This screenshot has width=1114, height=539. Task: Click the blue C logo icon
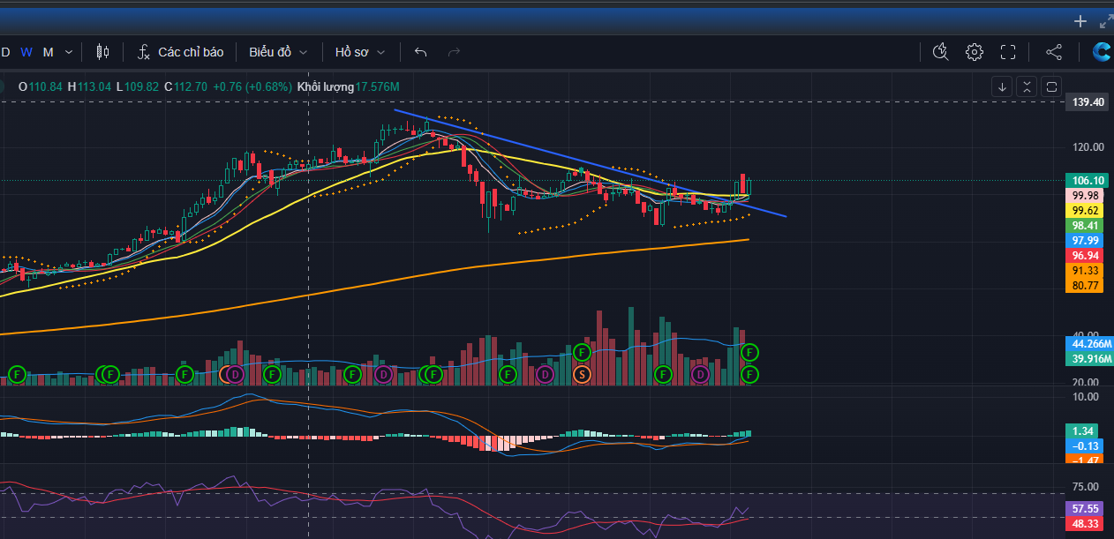click(1102, 52)
